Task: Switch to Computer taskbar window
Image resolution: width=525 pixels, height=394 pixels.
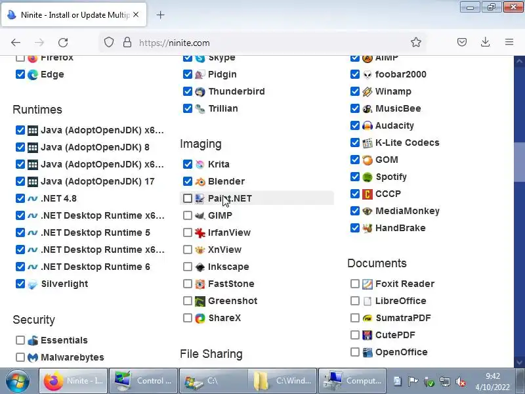Action: click(352, 381)
